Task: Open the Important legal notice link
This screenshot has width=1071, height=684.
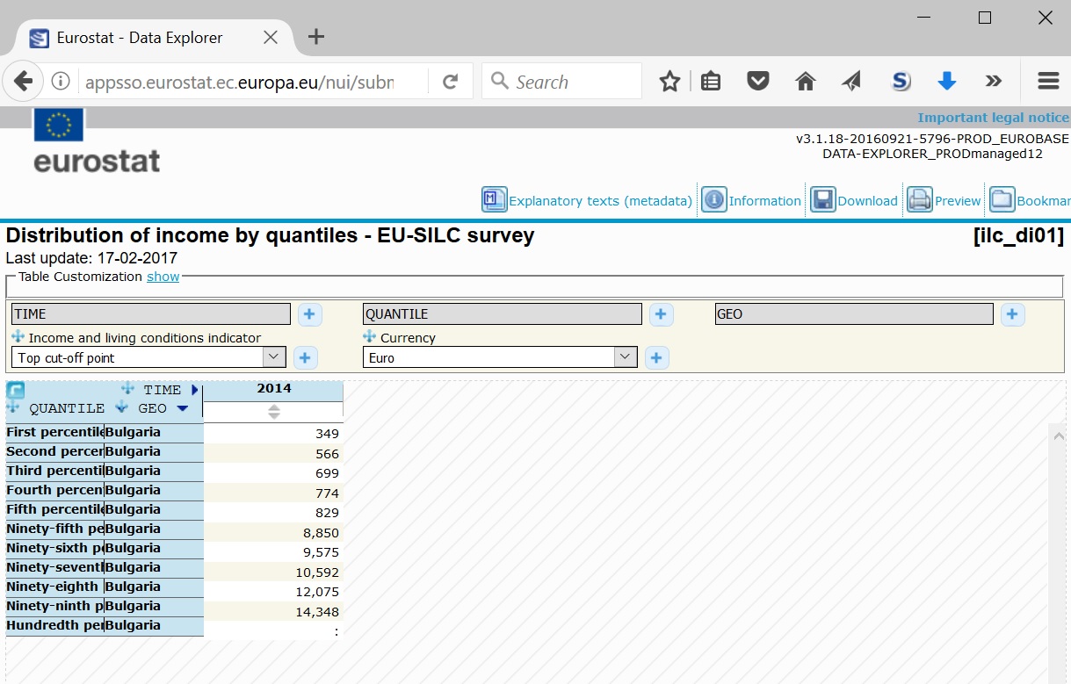Action: click(994, 118)
